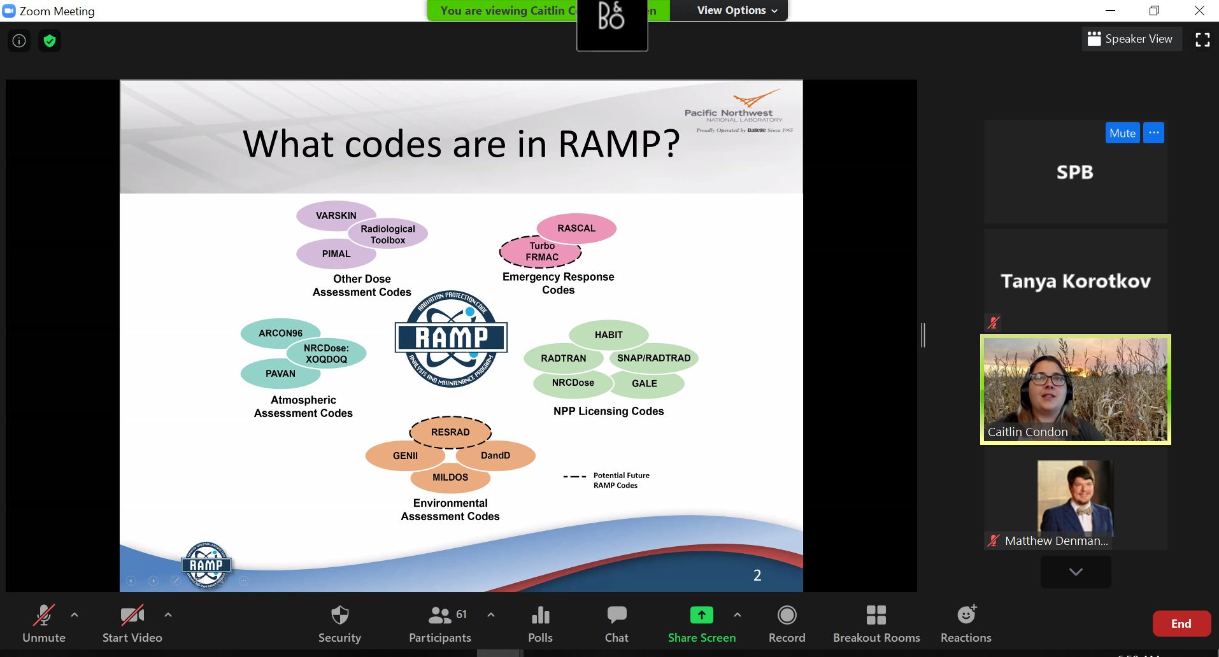Click the slide number 2
The image size is (1219, 657).
coord(757,576)
